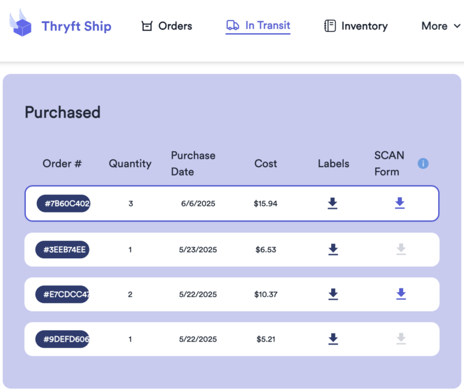Go to the Inventory tab
This screenshot has width=464, height=391.
[x=356, y=26]
